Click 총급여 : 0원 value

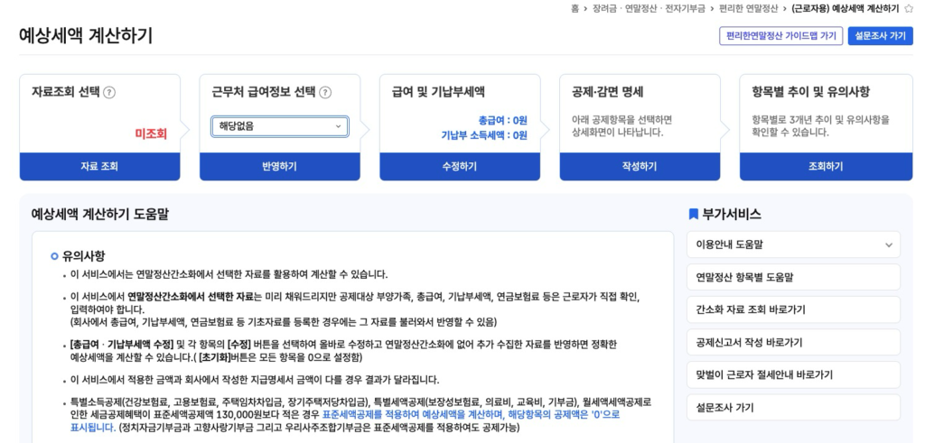coord(502,120)
